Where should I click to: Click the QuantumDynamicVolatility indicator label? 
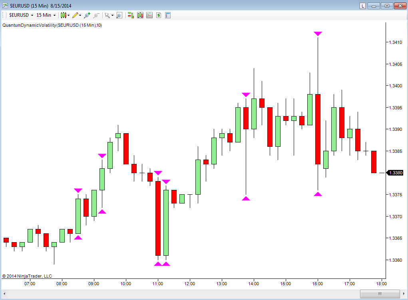pos(52,25)
